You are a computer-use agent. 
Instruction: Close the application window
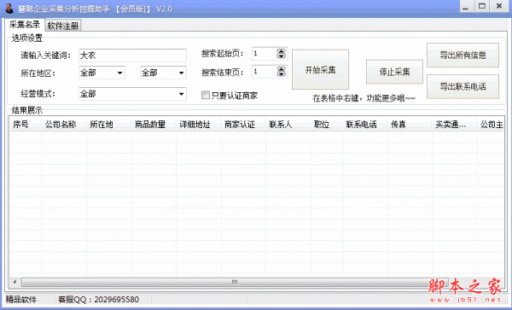click(499, 6)
